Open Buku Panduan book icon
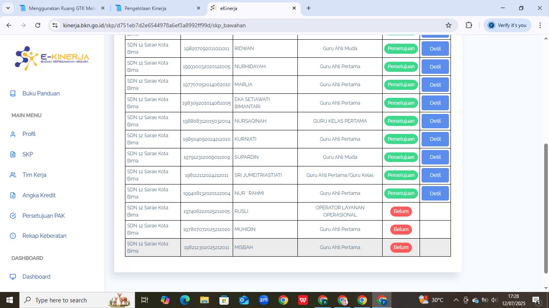549x308 pixels. pos(13,93)
